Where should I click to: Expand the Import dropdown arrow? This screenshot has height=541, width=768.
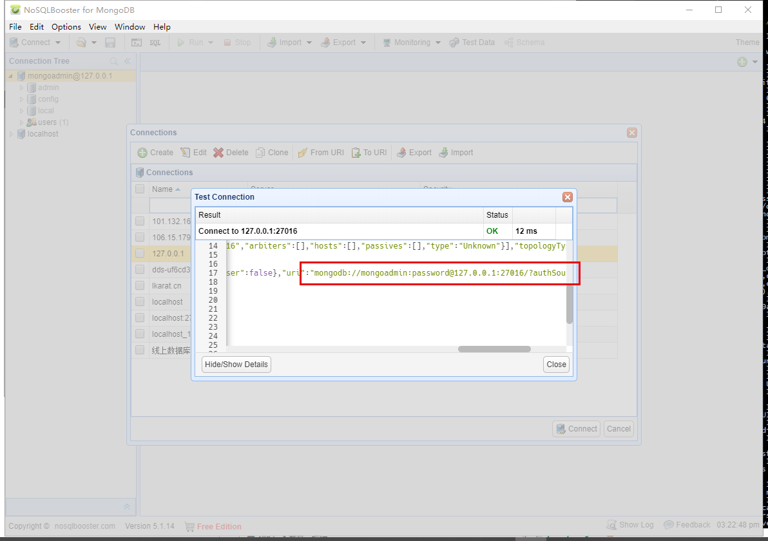(309, 43)
